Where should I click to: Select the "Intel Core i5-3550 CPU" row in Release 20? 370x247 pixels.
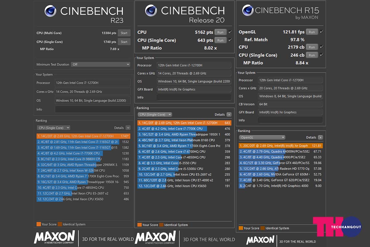point(184,163)
